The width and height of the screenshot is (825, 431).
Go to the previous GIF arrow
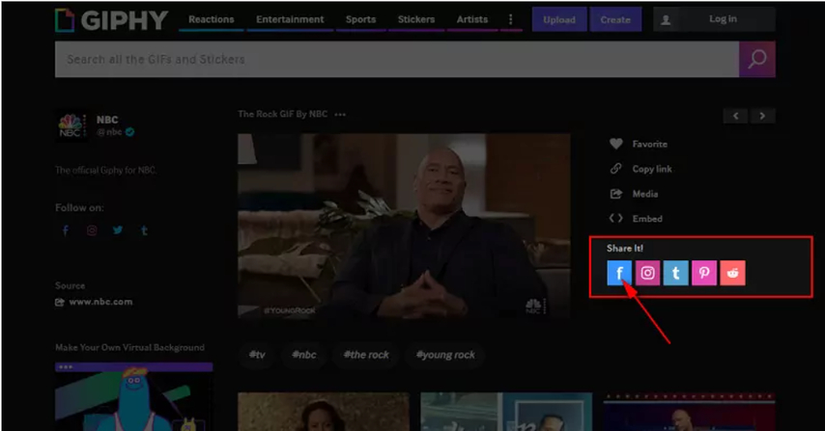click(x=735, y=116)
